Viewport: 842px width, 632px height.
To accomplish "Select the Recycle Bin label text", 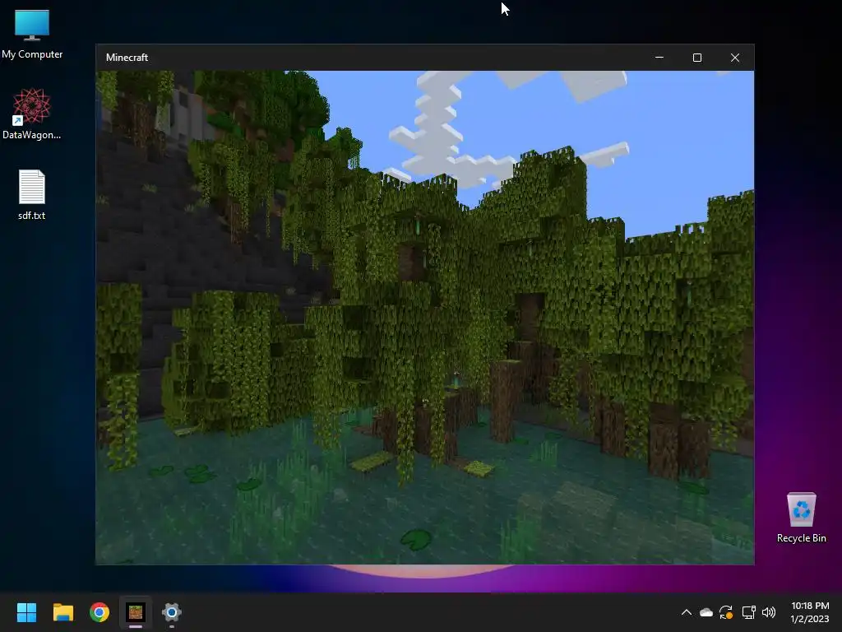I will (x=801, y=538).
